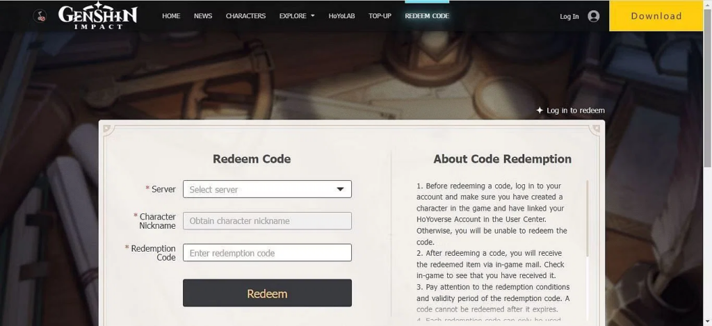This screenshot has width=712, height=326.
Task: Click text '3. Pay attention to the redemption conditions'
Action: pos(493,287)
